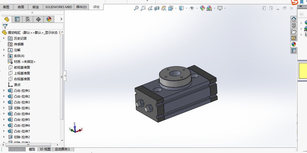
Task: Click the feature tree vertical scrollbar
Action: click(62, 77)
